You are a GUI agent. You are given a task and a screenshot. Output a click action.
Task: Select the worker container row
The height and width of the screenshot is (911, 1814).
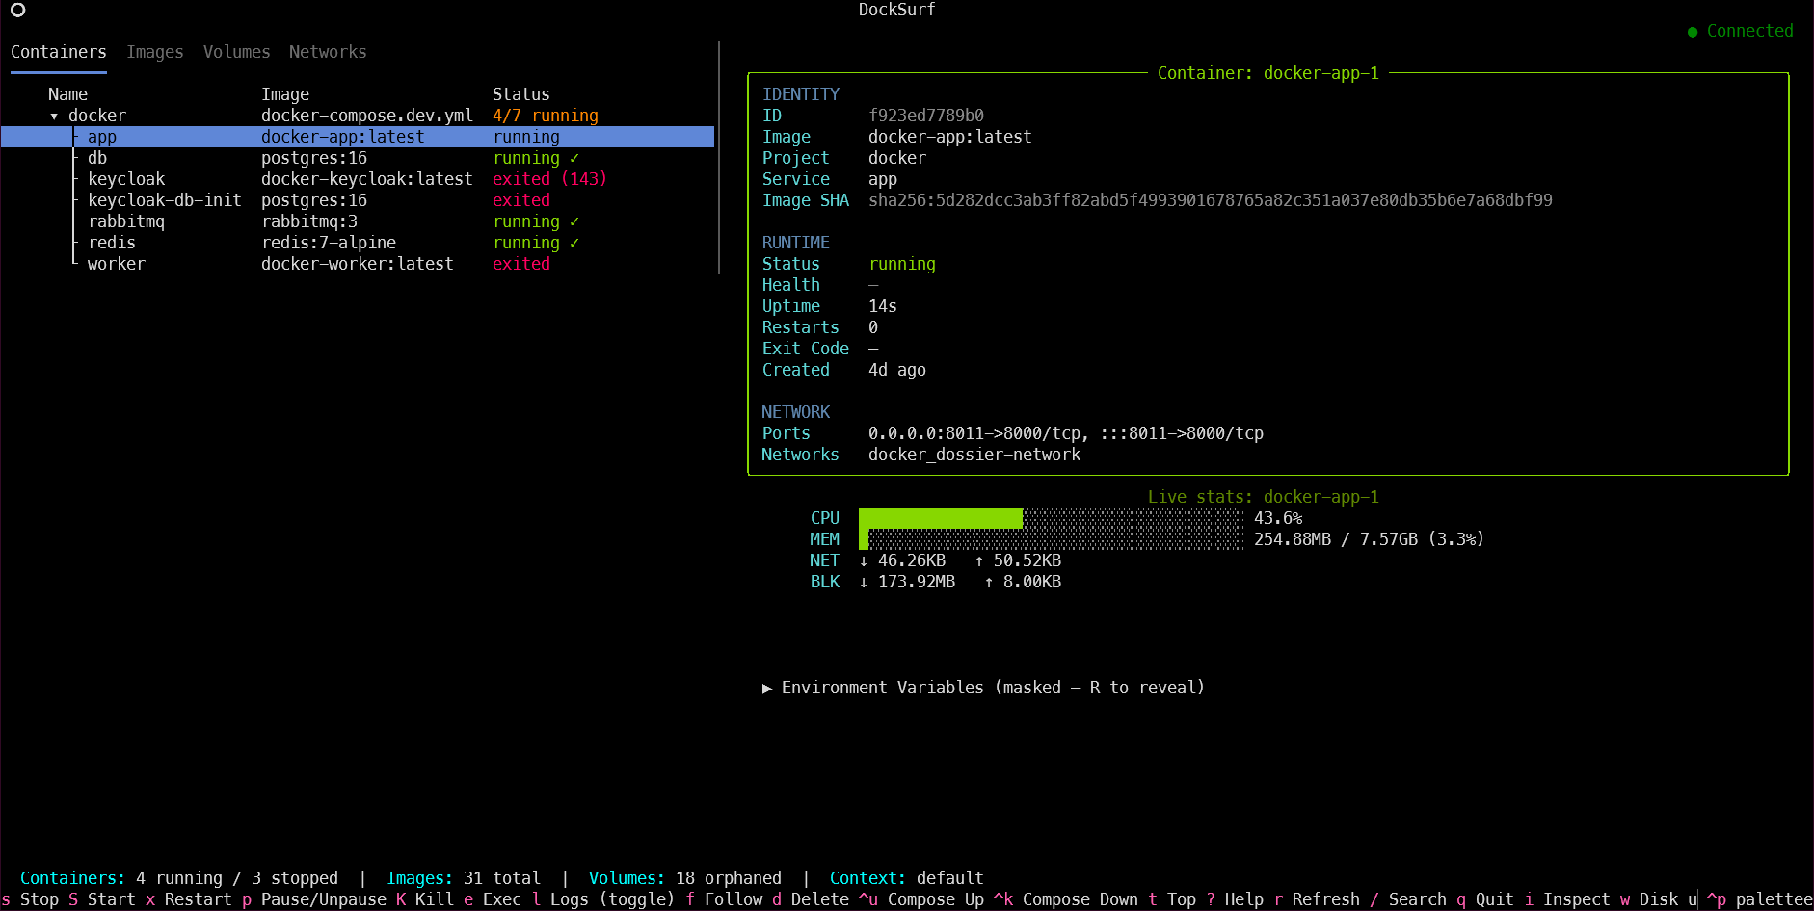point(358,264)
